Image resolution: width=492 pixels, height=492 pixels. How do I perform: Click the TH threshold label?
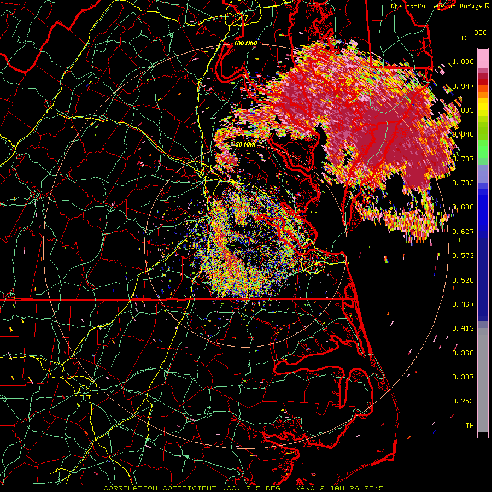470,426
